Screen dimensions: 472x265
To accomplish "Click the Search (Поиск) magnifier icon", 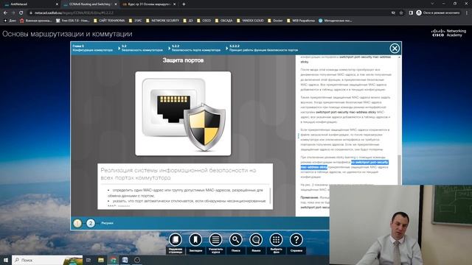I will [x=236, y=240].
